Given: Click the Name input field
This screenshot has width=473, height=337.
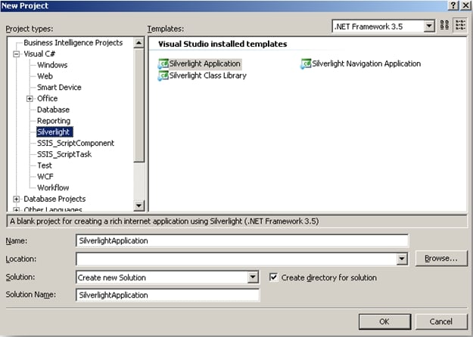Looking at the screenshot, I should [242, 240].
